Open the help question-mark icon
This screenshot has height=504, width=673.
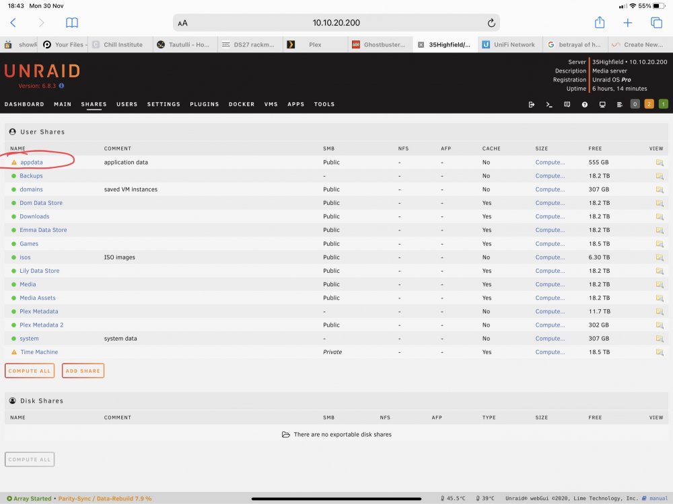coord(585,104)
